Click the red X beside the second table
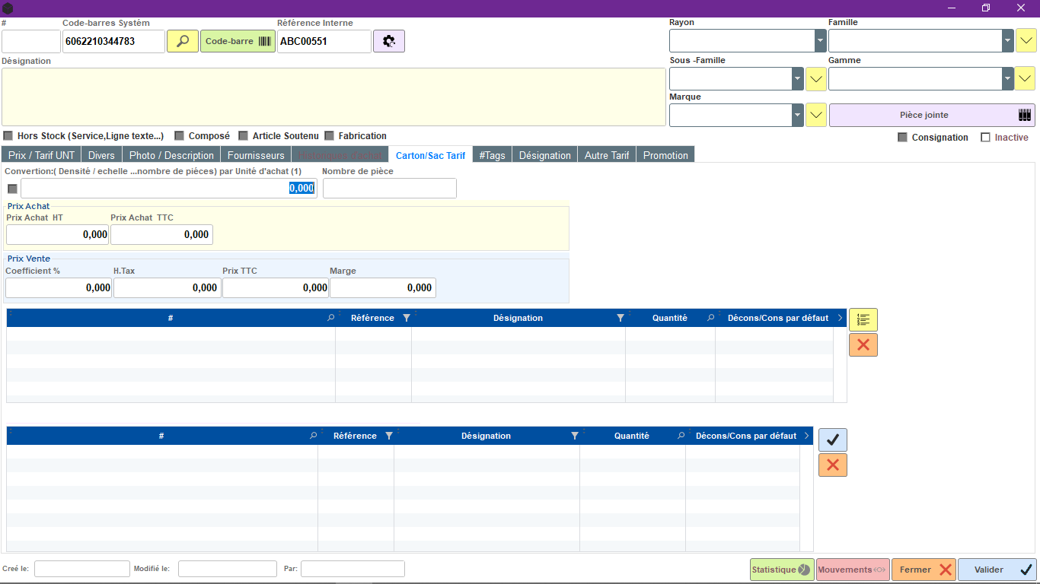This screenshot has height=584, width=1040. pos(833,465)
